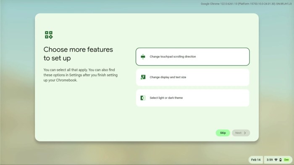Click the Dev channel badge
This screenshot has width=294, height=165.
click(x=286, y=160)
